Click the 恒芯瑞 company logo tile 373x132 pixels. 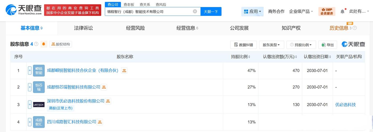coord(39,87)
